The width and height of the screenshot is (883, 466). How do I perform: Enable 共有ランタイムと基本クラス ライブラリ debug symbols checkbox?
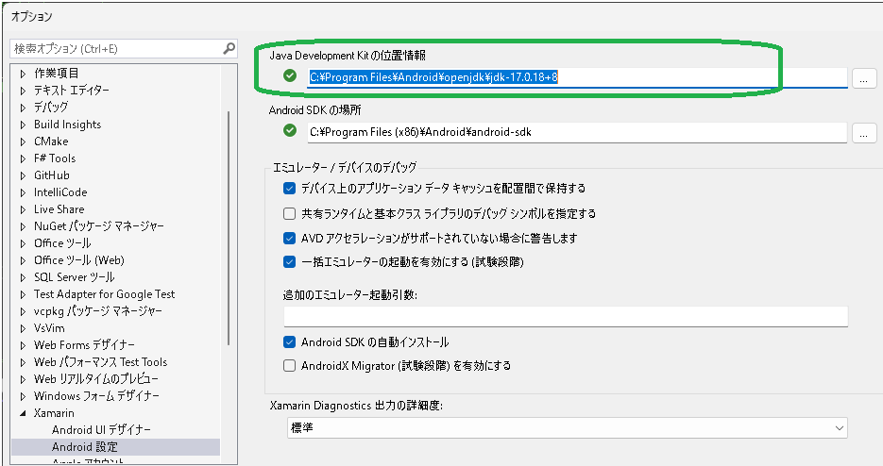tap(290, 213)
